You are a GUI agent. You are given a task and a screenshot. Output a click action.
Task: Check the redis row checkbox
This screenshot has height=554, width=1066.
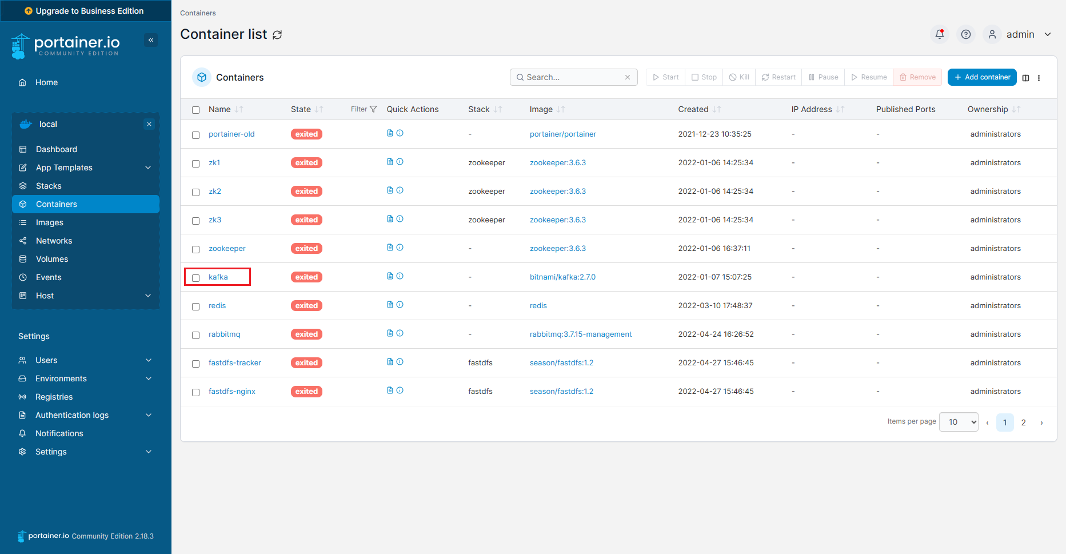pyautogui.click(x=196, y=306)
